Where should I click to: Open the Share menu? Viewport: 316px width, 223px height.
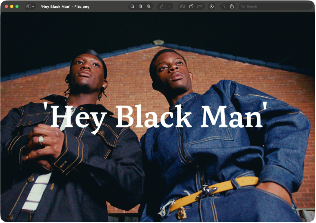point(232,6)
